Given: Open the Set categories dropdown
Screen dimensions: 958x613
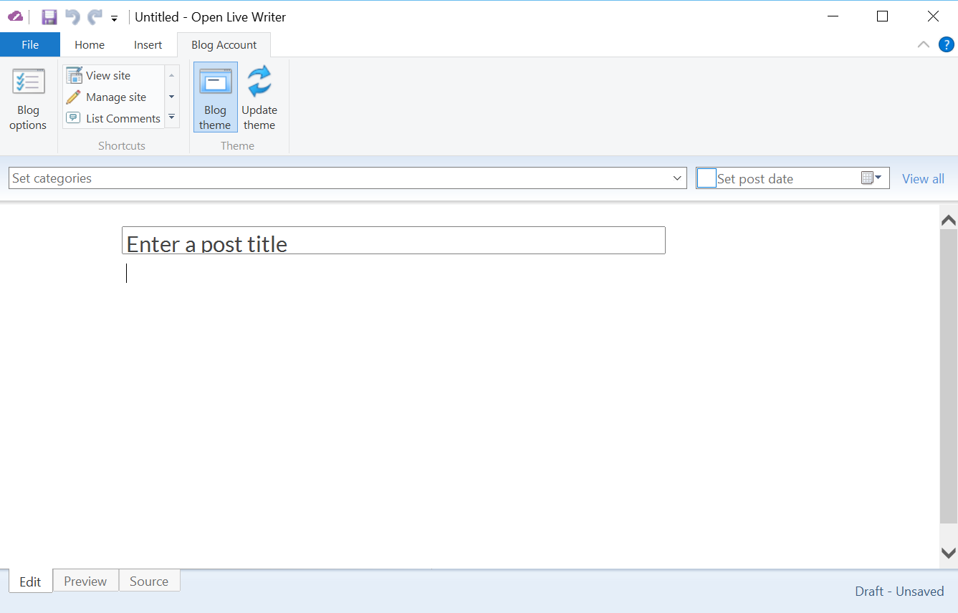Looking at the screenshot, I should 348,178.
